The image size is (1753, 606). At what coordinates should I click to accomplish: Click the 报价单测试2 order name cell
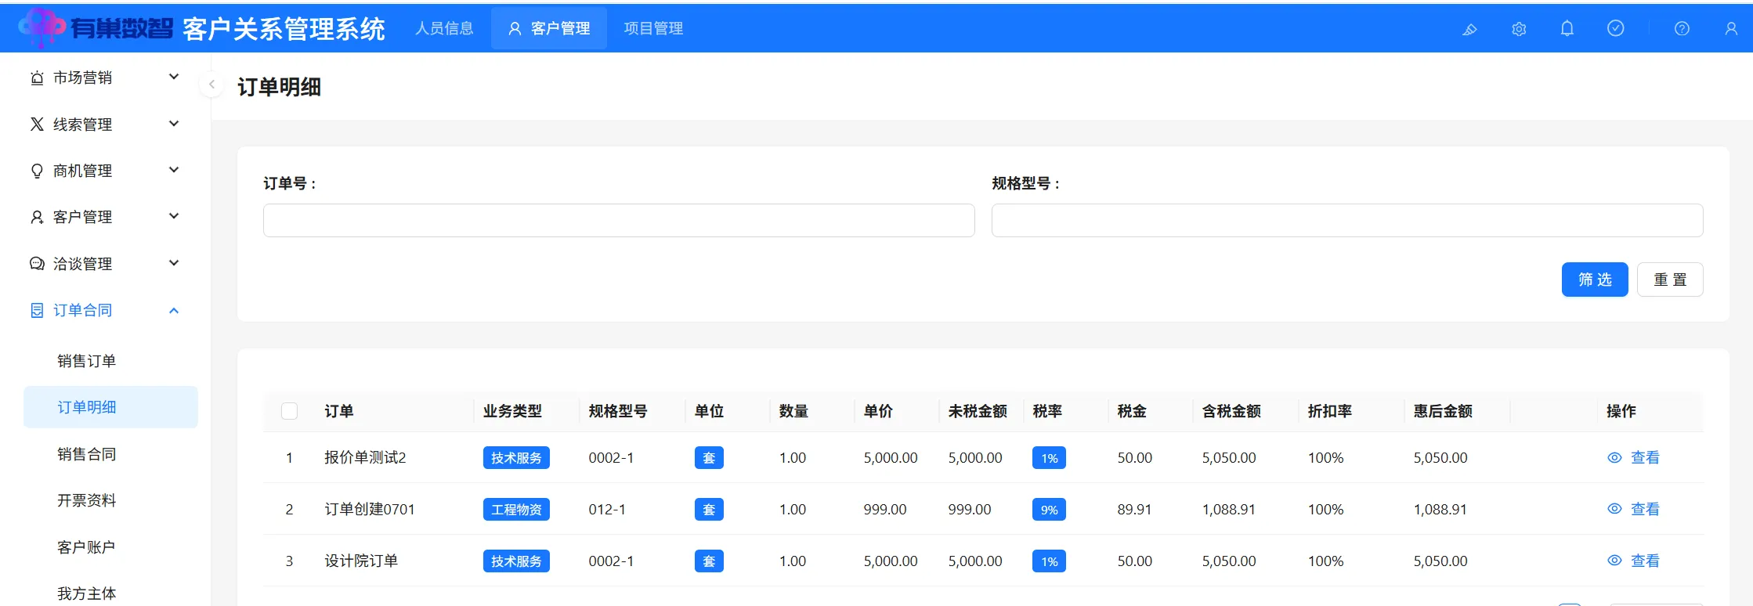coord(365,457)
